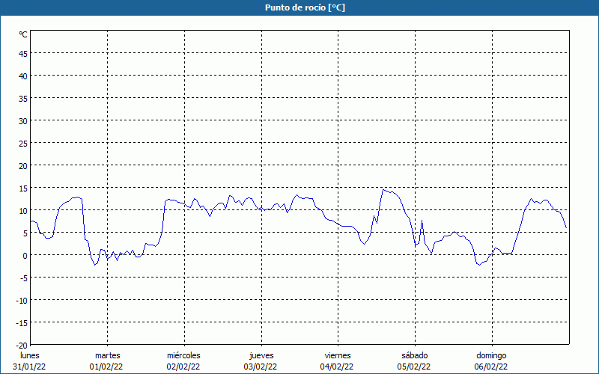The height and width of the screenshot is (374, 599).
Task: Select the 'sábado' day label
Action: pos(414,355)
